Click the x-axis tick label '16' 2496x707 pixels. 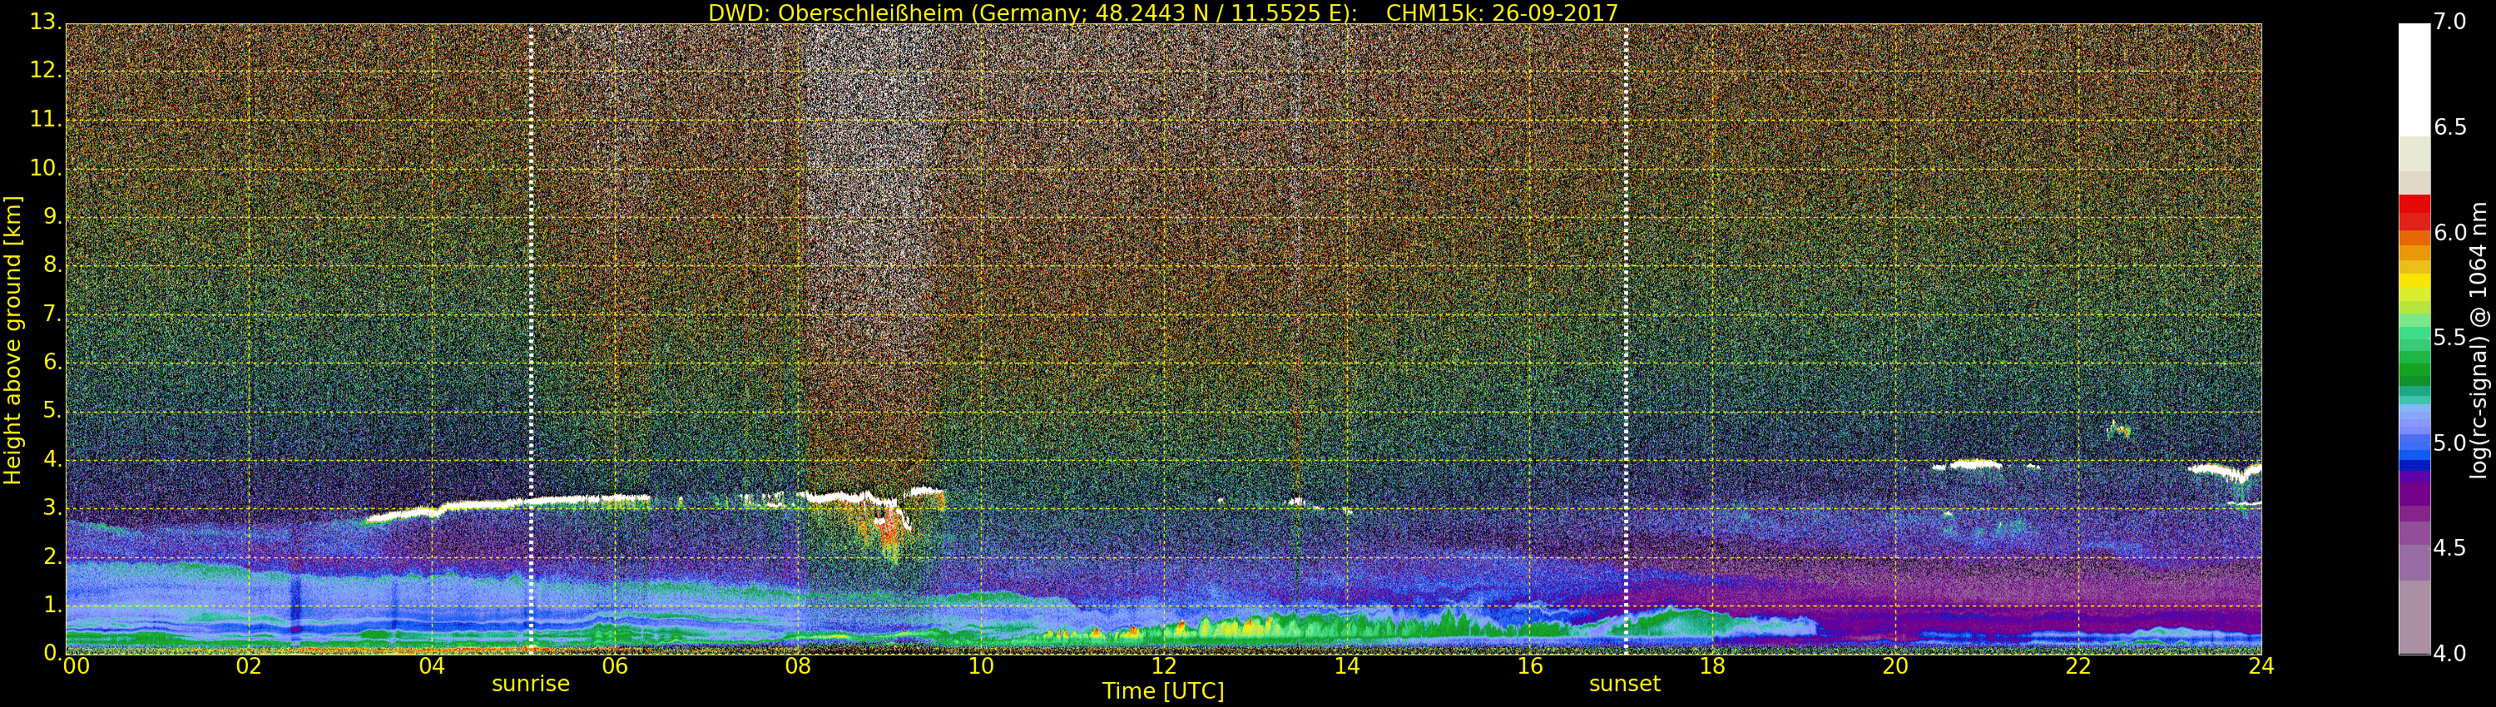[x=1530, y=666]
